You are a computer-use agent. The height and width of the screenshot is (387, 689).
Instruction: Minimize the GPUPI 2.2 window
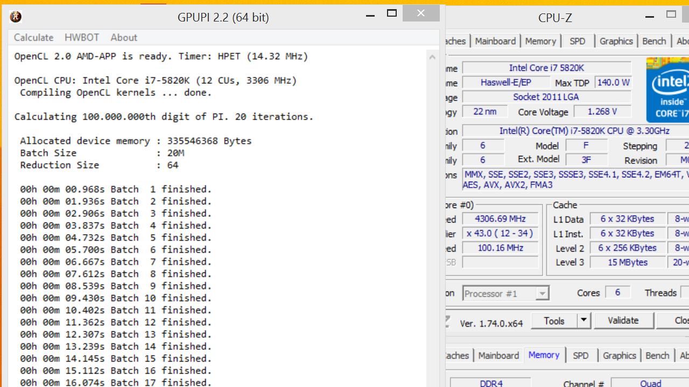[370, 16]
